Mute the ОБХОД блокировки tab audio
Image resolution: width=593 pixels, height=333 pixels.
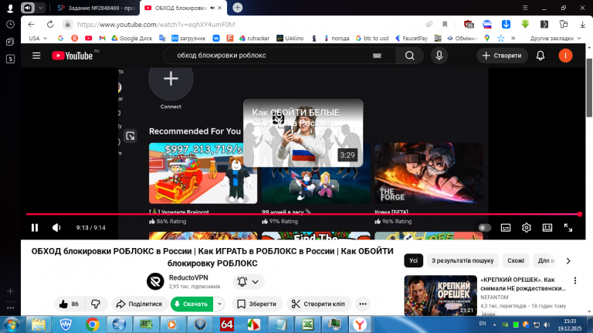[x=212, y=8]
